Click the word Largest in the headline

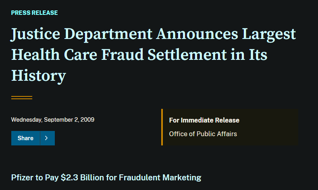pos(269,35)
